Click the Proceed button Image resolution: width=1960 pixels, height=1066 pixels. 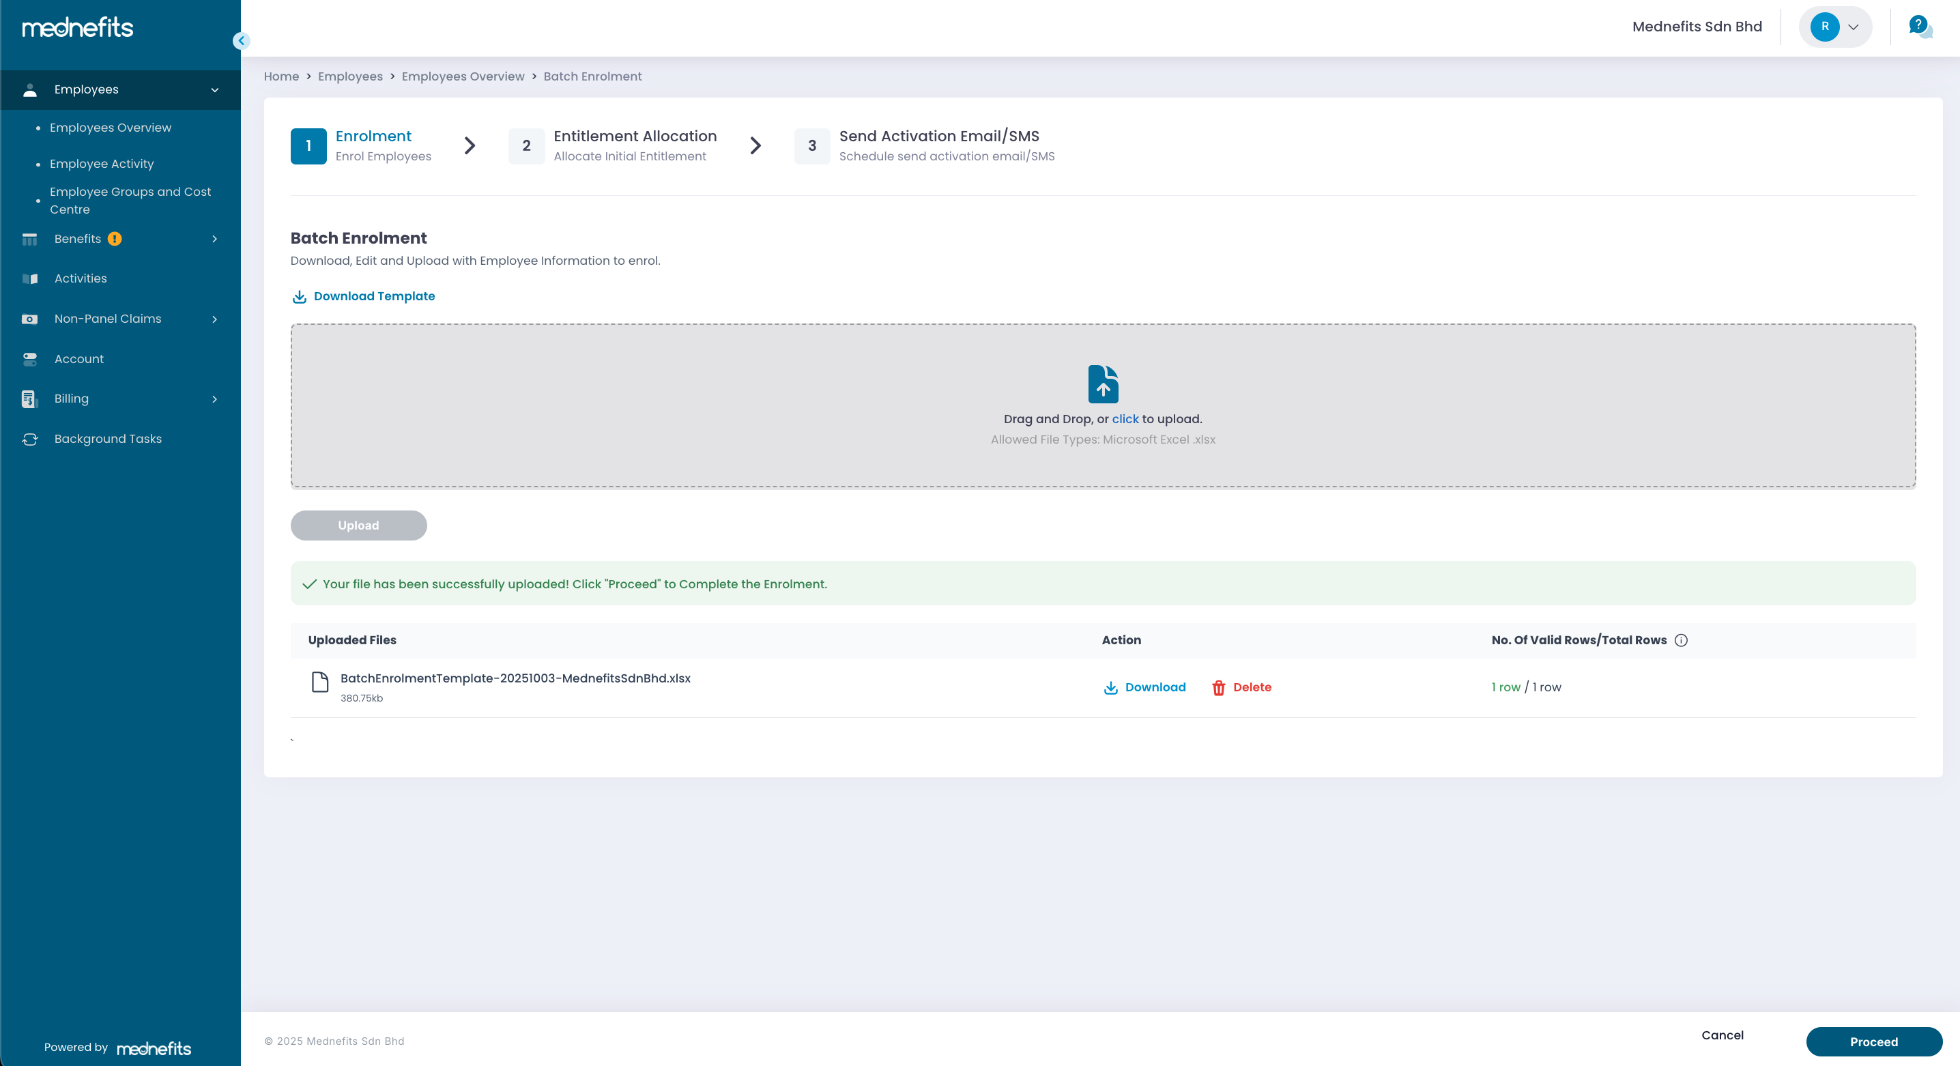[1873, 1041]
